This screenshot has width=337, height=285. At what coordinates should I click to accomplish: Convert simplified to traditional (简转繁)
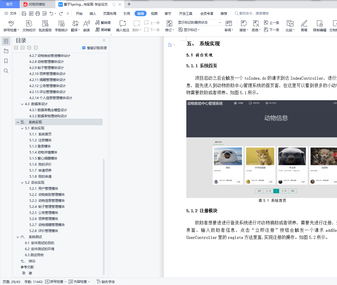coord(103,30)
